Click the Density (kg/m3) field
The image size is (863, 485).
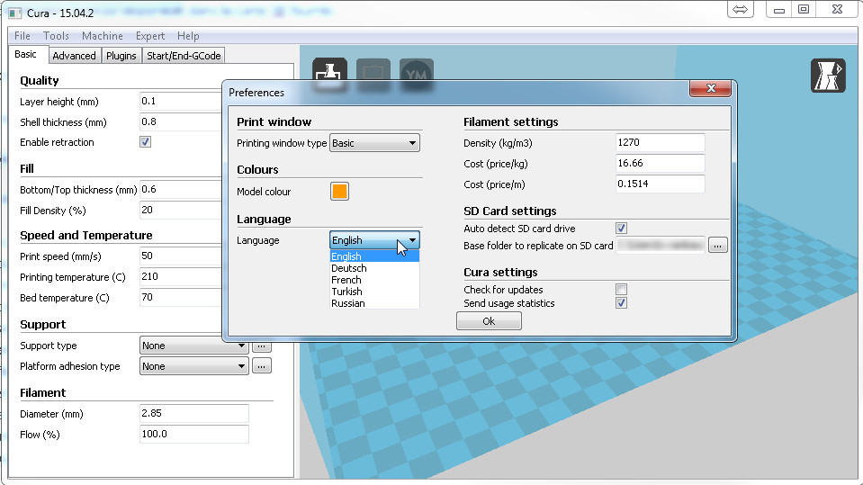pyautogui.click(x=660, y=142)
